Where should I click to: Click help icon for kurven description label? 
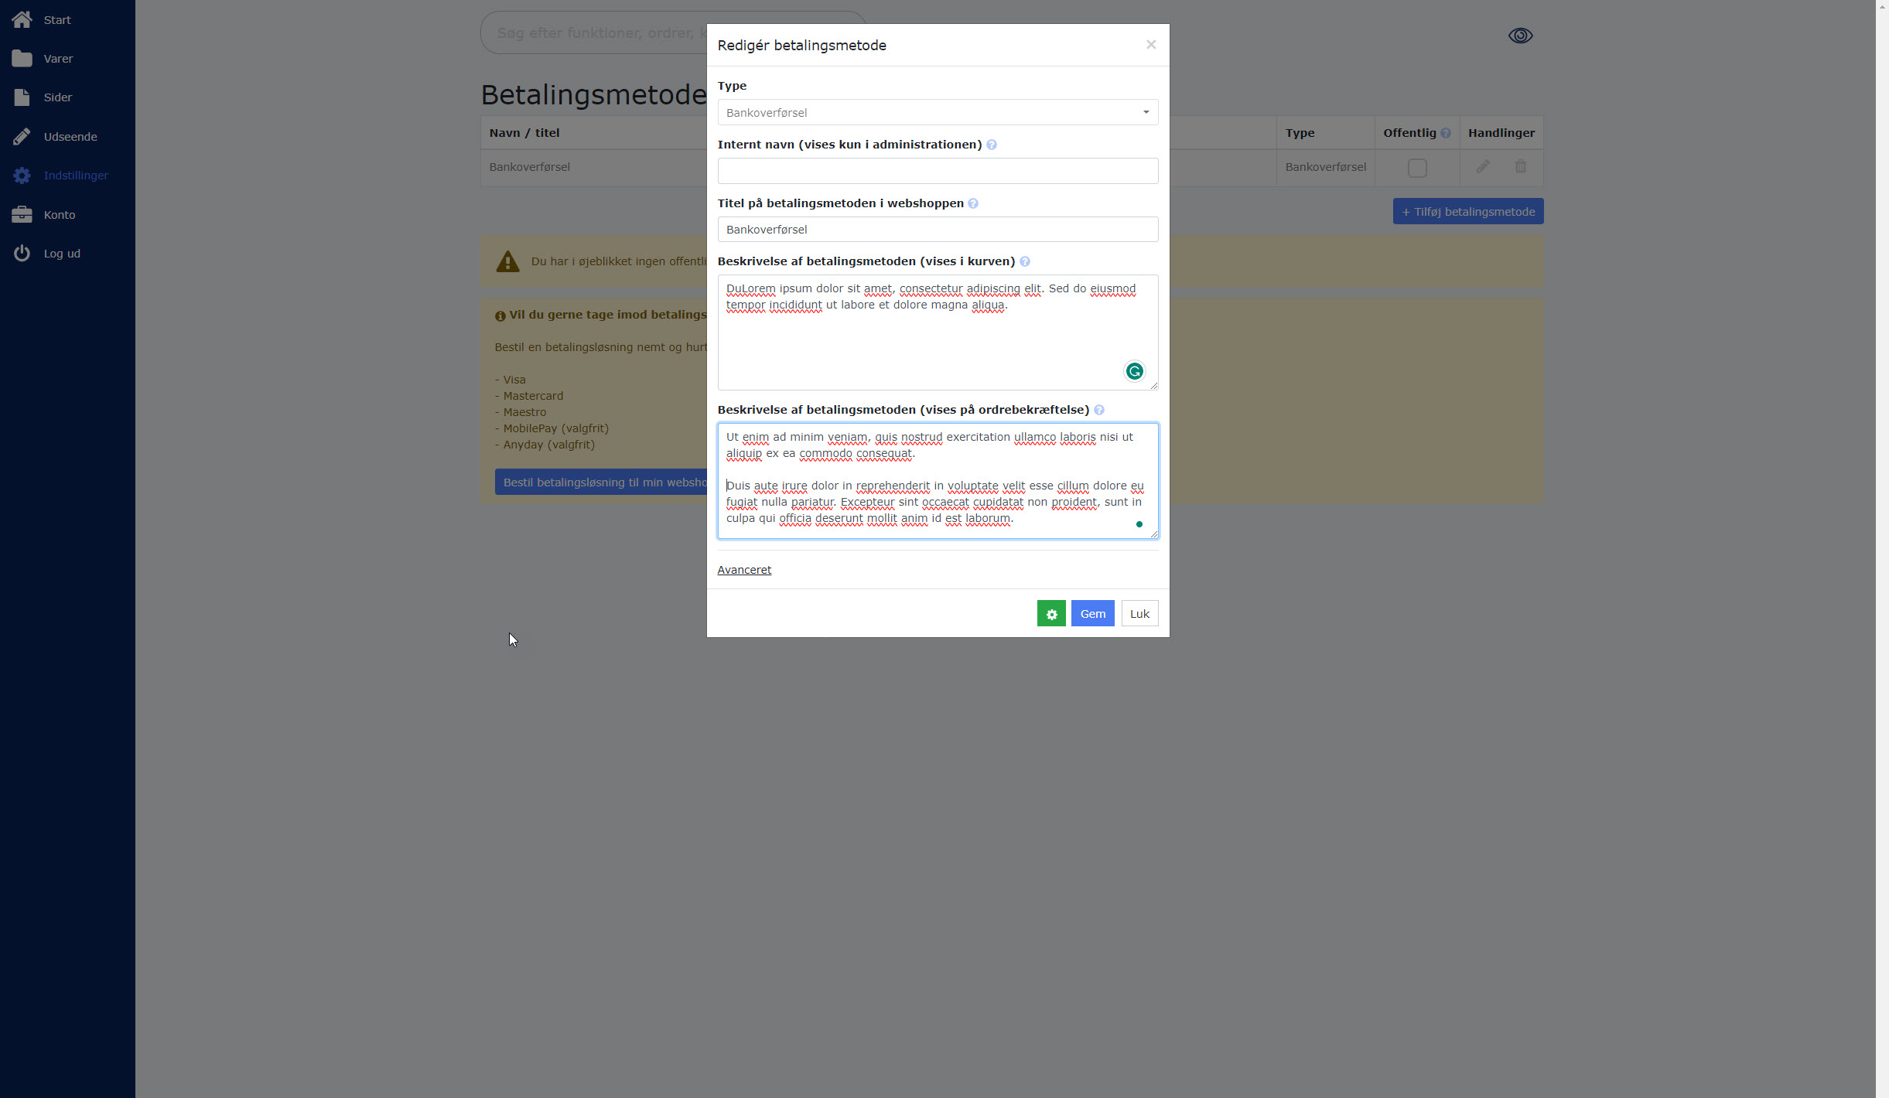coord(1025,262)
